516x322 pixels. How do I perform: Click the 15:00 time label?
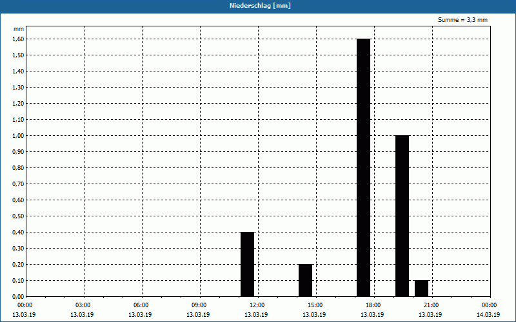(315, 305)
